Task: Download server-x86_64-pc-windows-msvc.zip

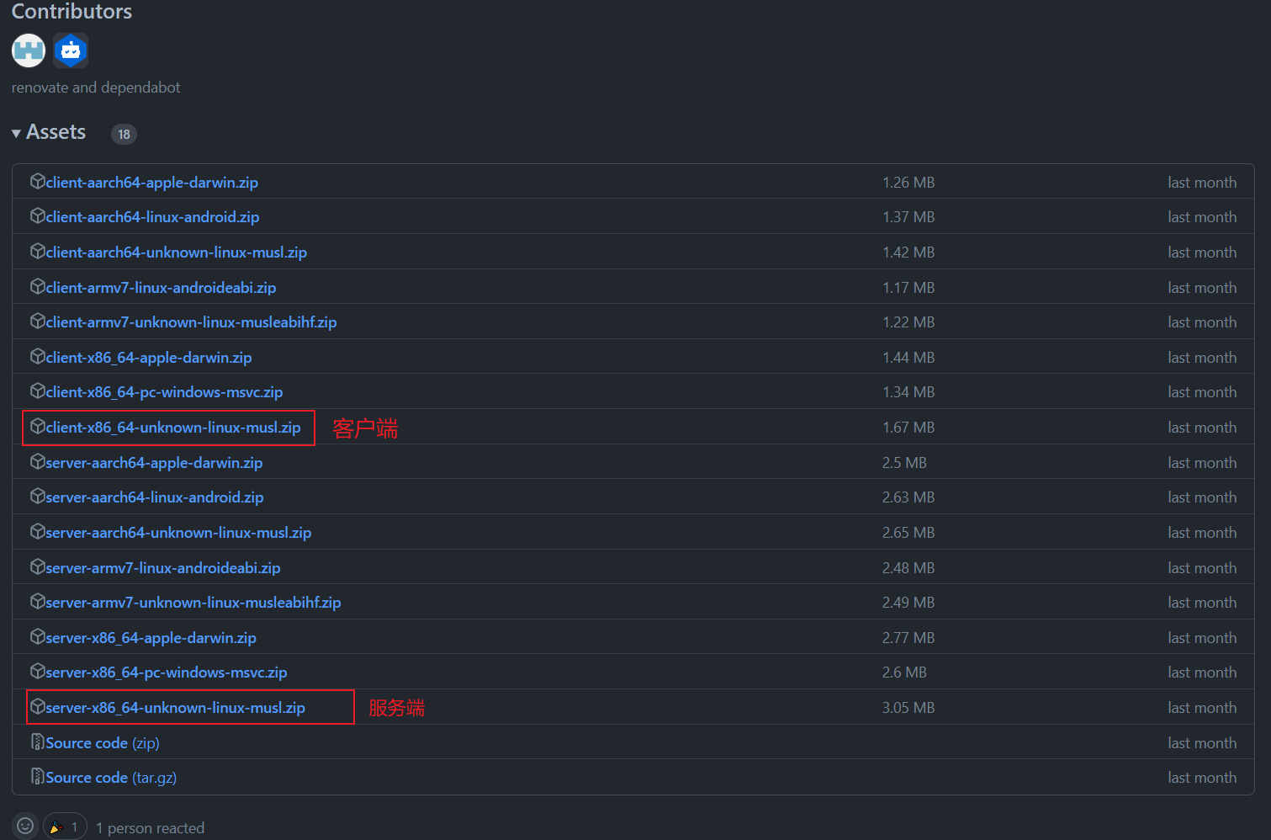Action: 166,673
